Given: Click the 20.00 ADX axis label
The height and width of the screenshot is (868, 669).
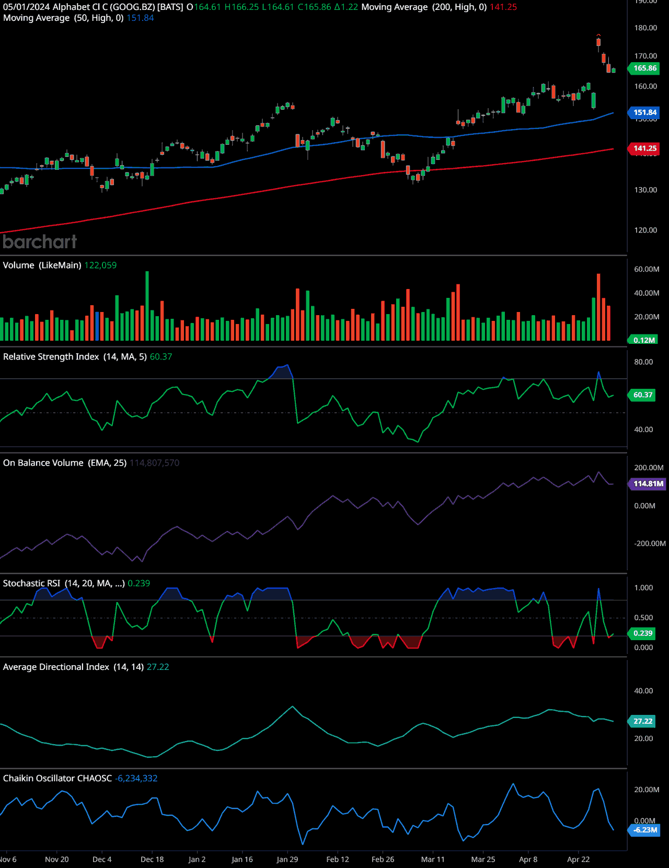Looking at the screenshot, I should pyautogui.click(x=643, y=738).
